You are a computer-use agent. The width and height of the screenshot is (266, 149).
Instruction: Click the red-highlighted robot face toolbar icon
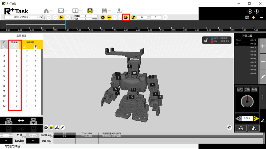tap(126, 17)
